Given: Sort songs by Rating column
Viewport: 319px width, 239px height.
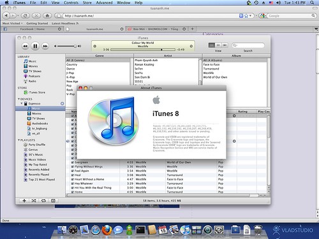Looking at the screenshot, I should point(247,112).
